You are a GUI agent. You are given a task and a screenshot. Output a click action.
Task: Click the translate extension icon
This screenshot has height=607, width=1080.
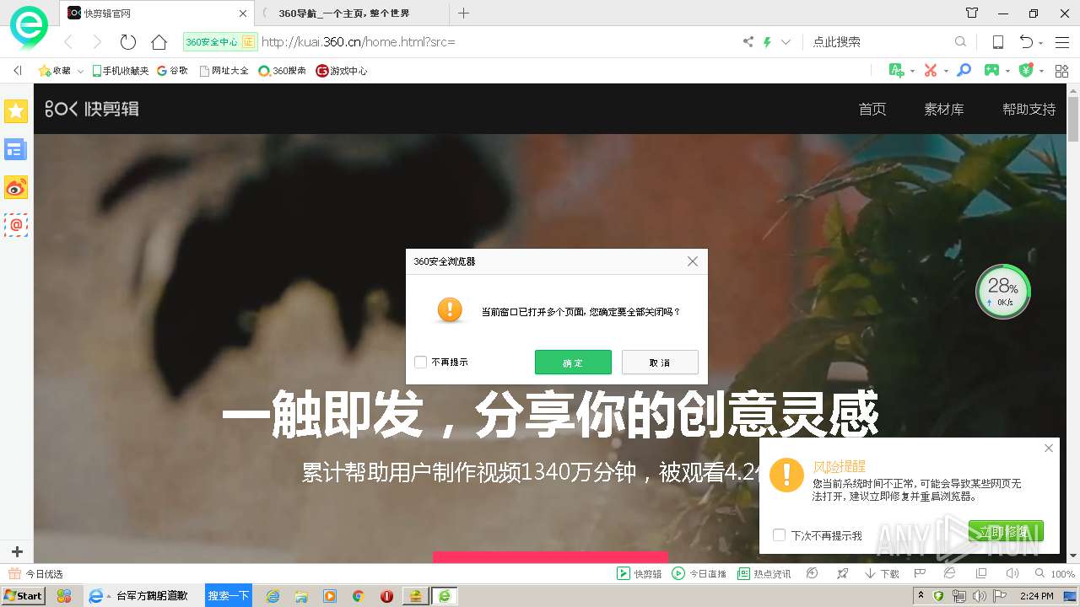(897, 71)
